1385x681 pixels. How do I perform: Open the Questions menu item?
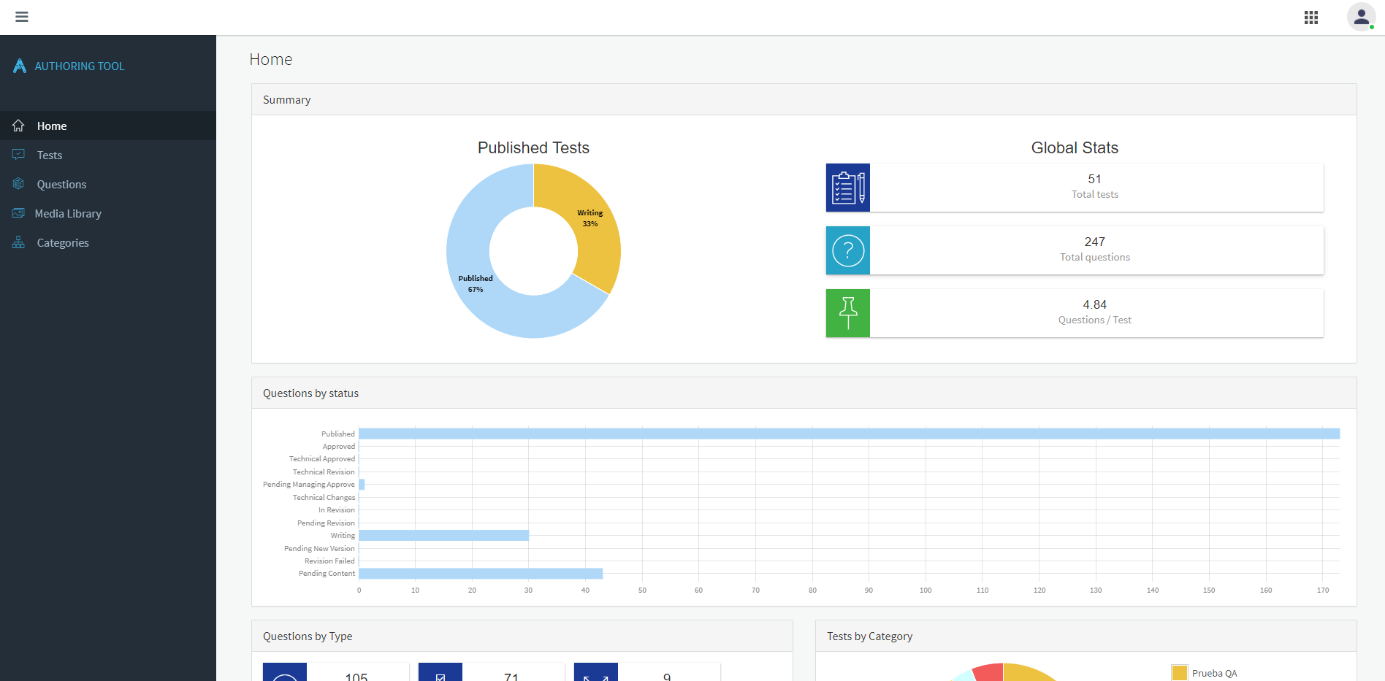108,184
